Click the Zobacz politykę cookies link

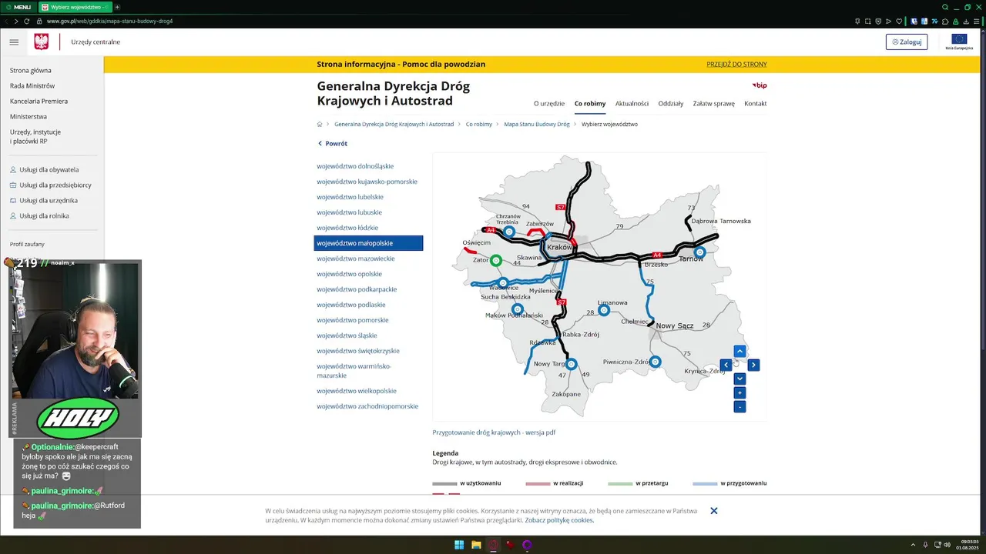point(559,520)
